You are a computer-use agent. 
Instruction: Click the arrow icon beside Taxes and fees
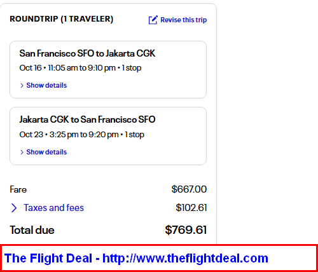pyautogui.click(x=14, y=208)
